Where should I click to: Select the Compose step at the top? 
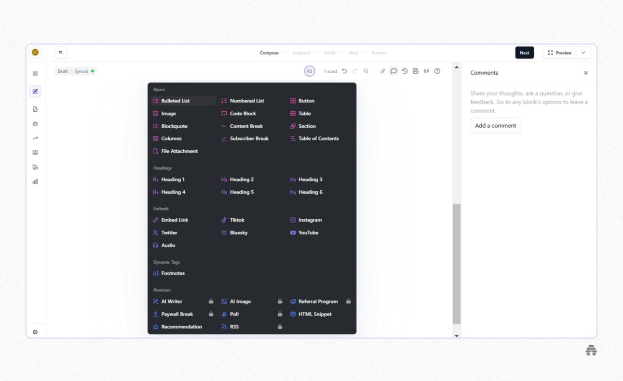(269, 53)
